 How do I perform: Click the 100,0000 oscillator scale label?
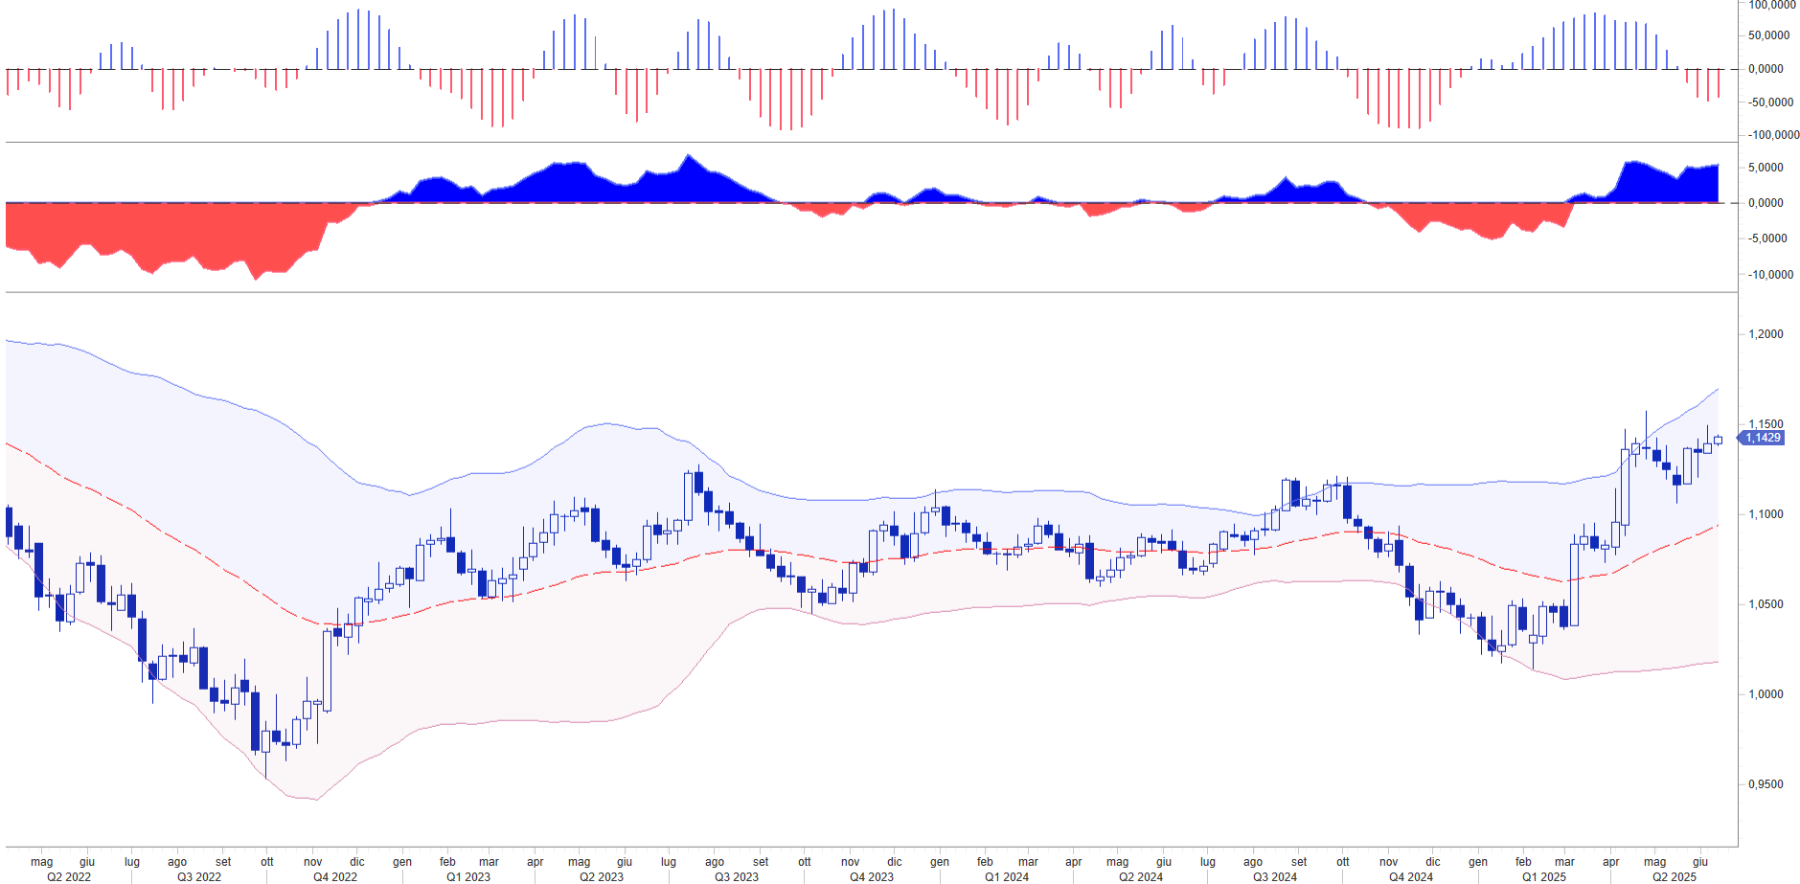(1772, 5)
